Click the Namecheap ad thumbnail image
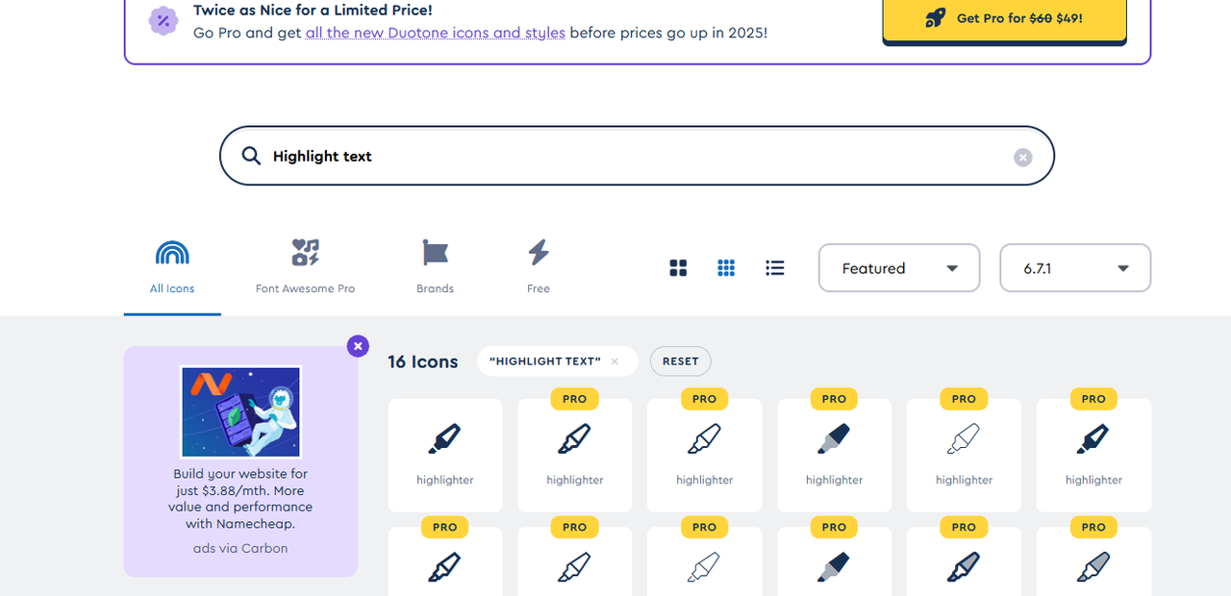 tap(240, 411)
